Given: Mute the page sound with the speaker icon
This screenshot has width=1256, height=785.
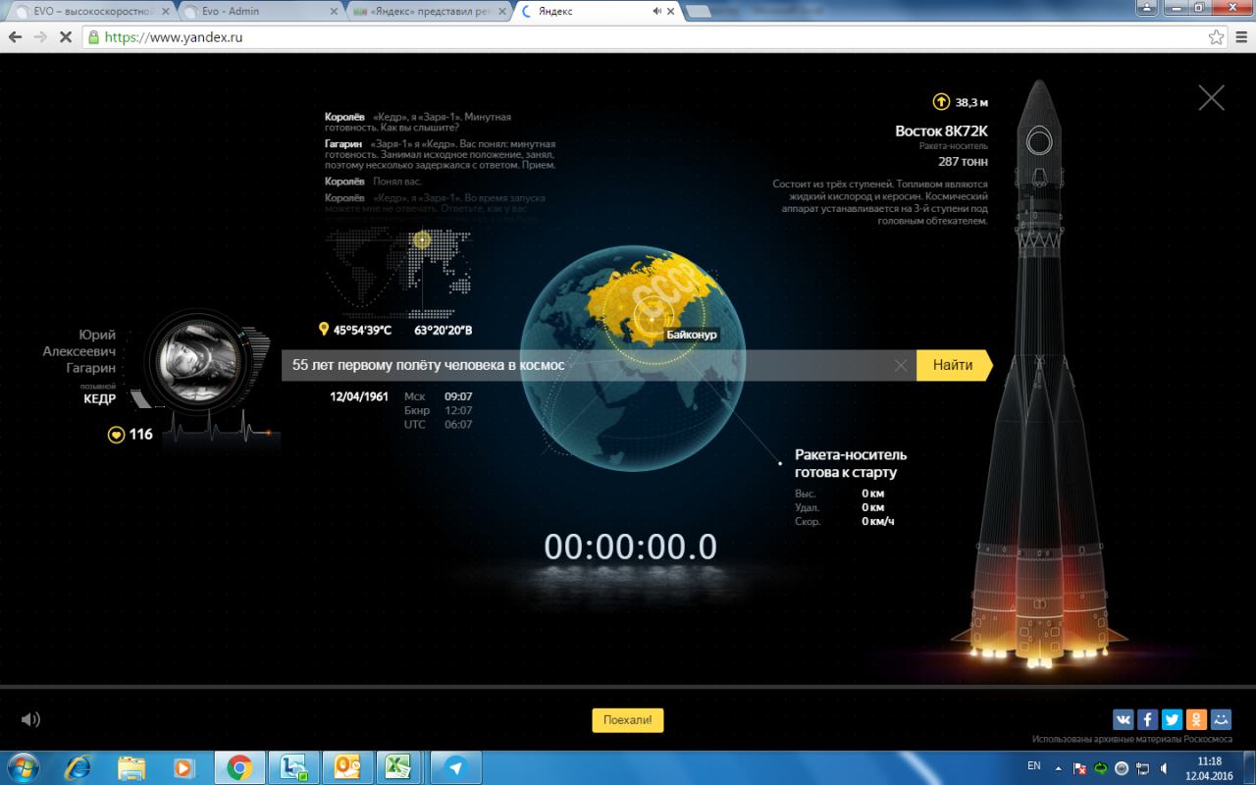Looking at the screenshot, I should [30, 719].
